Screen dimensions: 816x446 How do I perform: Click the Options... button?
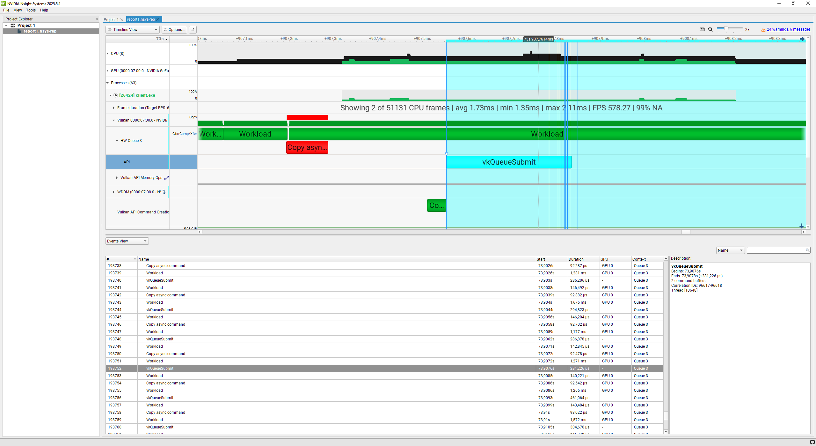pos(174,30)
